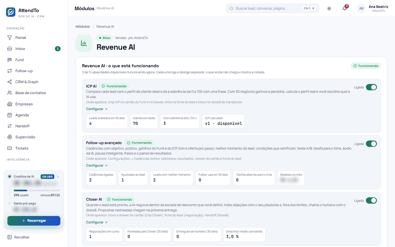Click the Handoff menu label
Screen dimensions: 395x247
(22, 126)
